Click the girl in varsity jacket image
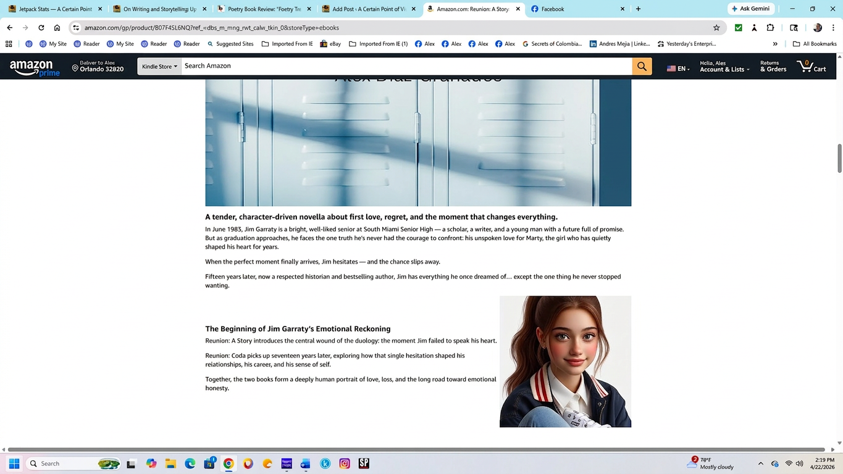This screenshot has height=474, width=843. [565, 362]
